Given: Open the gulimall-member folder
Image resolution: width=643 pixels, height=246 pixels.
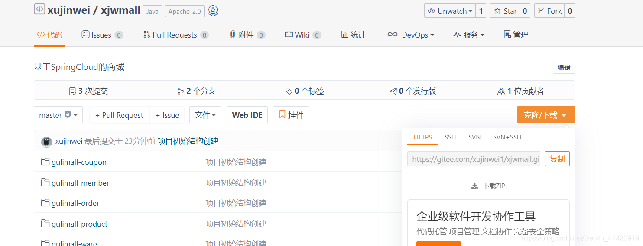Looking at the screenshot, I should [x=80, y=183].
